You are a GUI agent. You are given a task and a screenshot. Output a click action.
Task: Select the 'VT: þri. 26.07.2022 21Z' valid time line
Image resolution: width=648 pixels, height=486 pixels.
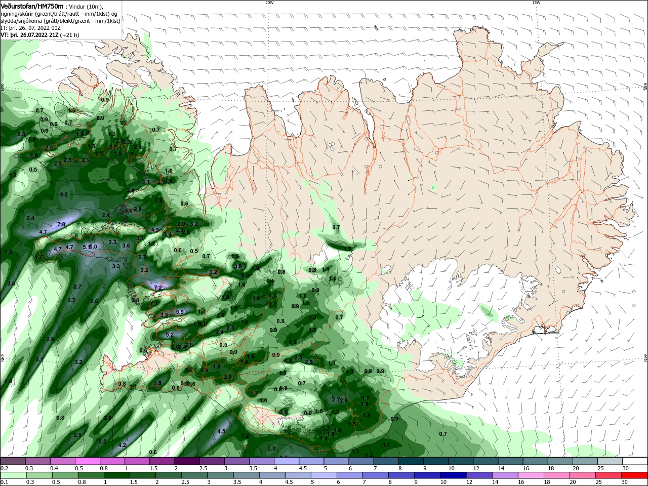pos(30,35)
